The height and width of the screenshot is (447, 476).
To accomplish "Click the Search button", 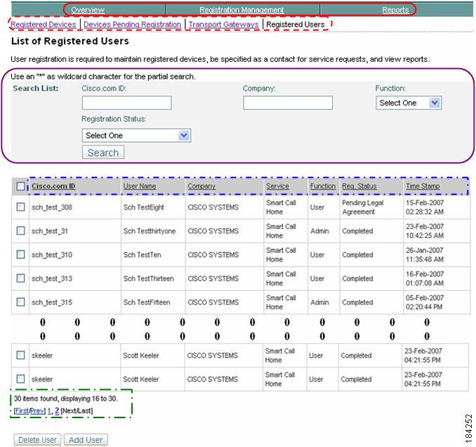I will [103, 153].
